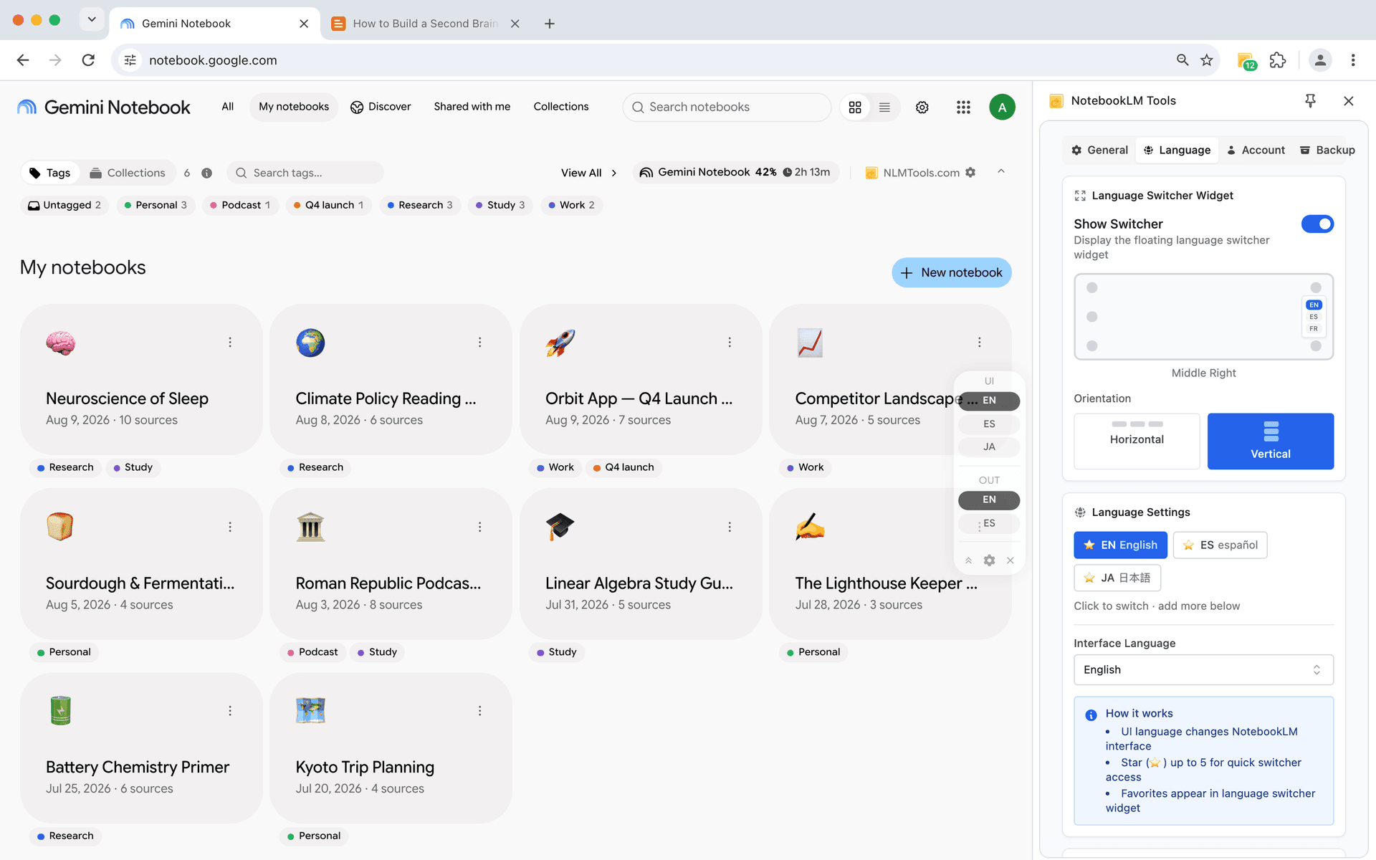Open the General tab
Viewport: 1376px width, 860px height.
point(1100,150)
